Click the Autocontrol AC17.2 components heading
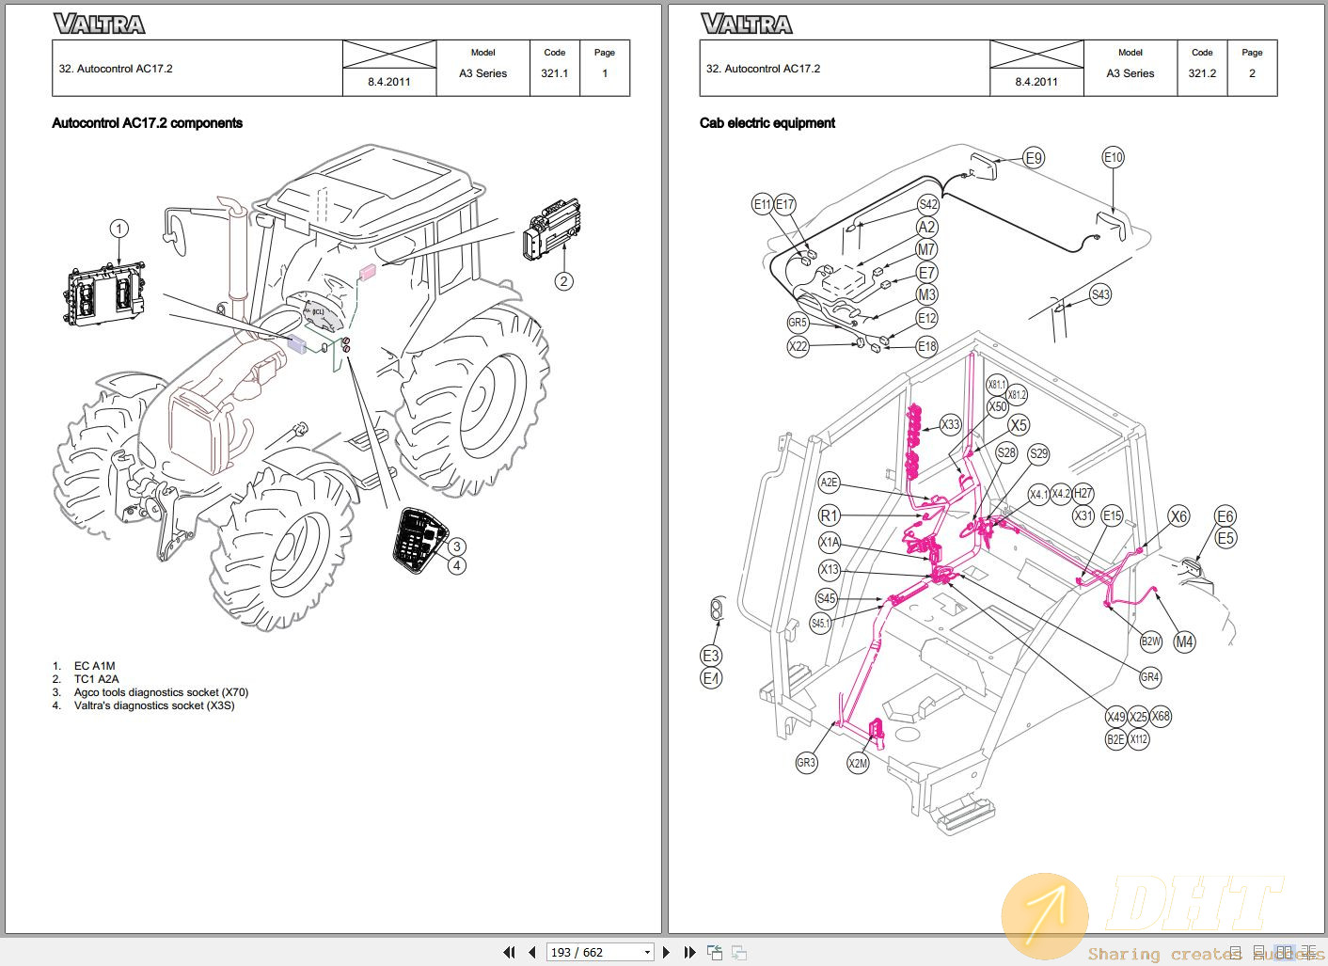The height and width of the screenshot is (966, 1328). 147,122
